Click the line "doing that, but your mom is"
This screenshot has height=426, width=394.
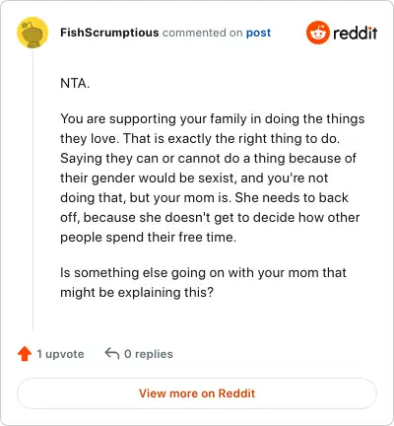[x=204, y=197]
